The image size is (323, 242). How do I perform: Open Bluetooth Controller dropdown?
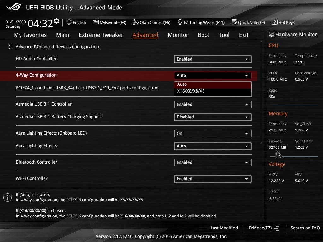point(213,163)
